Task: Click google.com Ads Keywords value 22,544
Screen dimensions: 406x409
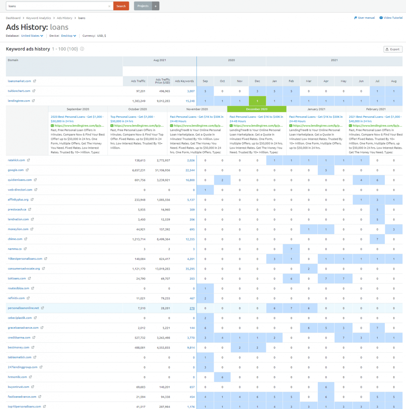Action: pos(190,170)
